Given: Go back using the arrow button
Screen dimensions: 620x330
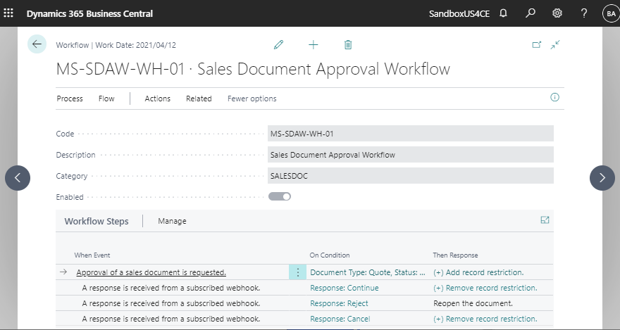Looking at the screenshot, I should (37, 44).
